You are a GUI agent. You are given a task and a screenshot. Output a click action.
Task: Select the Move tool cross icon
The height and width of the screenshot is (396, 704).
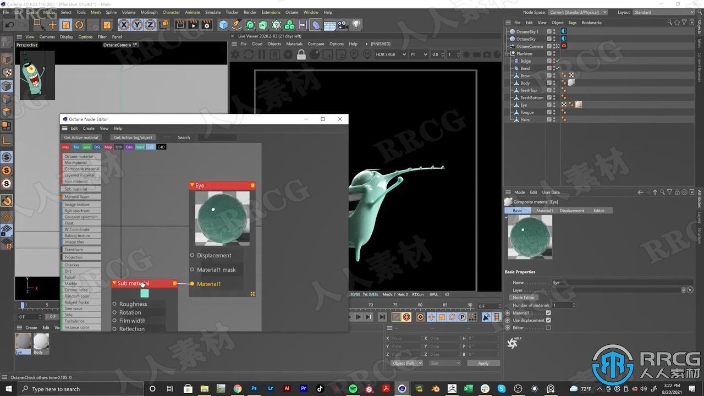click(x=53, y=25)
